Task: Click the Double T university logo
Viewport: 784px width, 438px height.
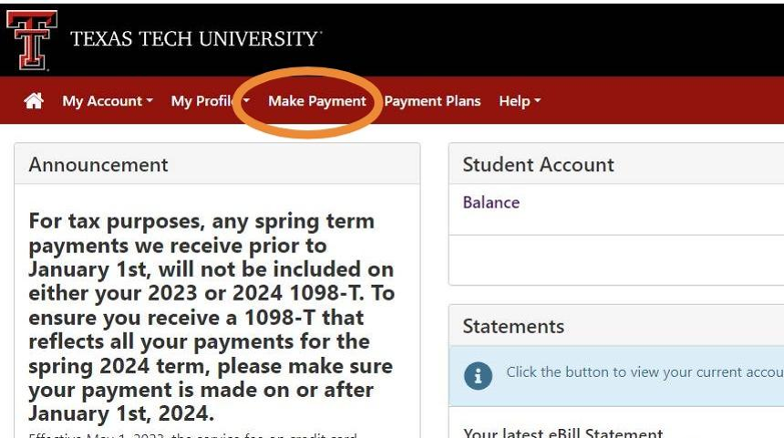Action: click(31, 39)
